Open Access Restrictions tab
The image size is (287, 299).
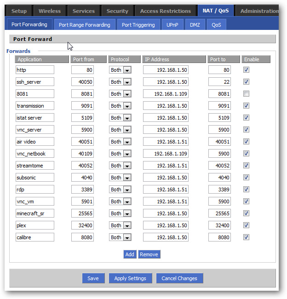click(165, 11)
